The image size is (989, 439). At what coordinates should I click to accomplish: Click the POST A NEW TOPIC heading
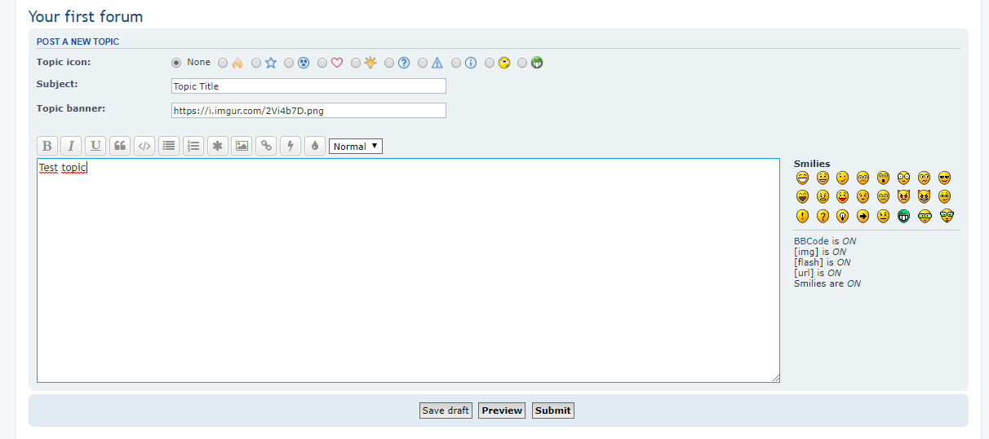pos(78,42)
